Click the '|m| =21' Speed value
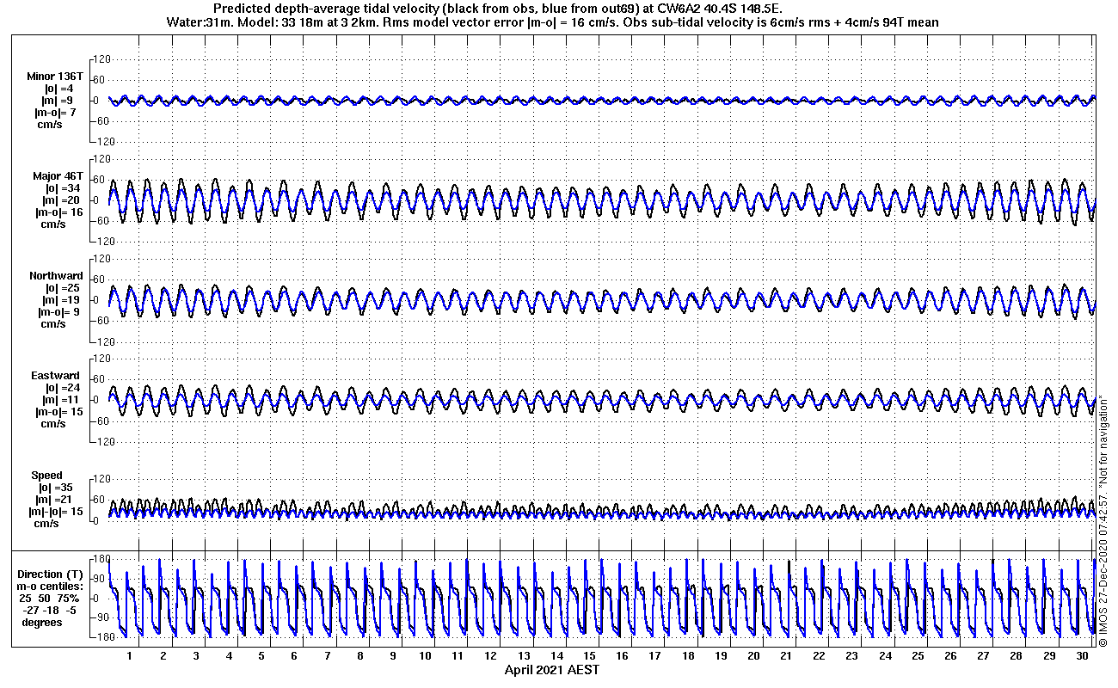This screenshot has width=1118, height=688. click(54, 500)
